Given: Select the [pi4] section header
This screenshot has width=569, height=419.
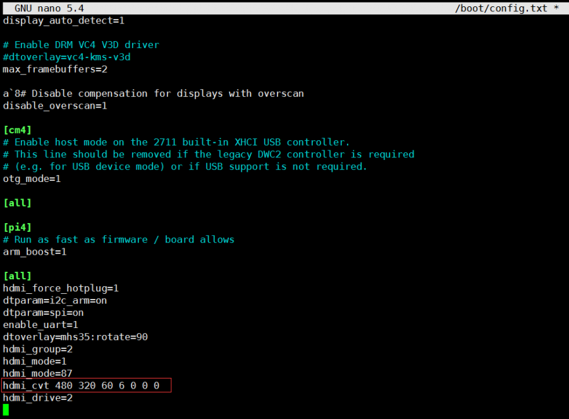Looking at the screenshot, I should click(17, 227).
